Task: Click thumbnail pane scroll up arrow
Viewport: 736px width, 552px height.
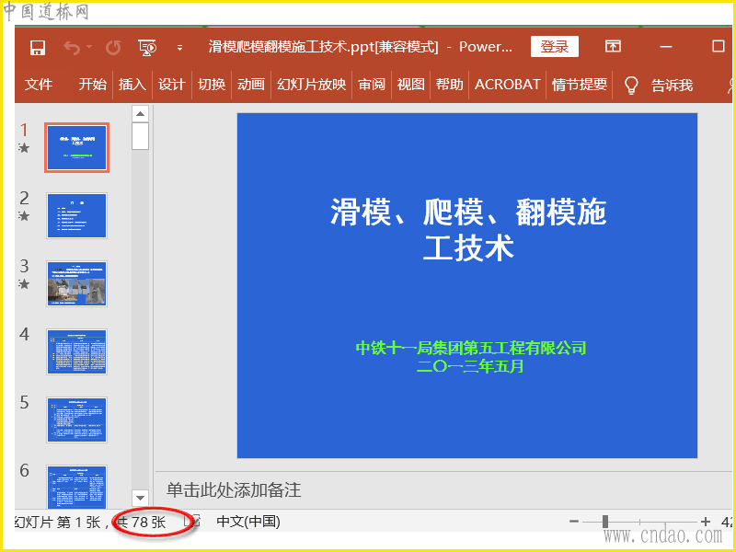Action: pyautogui.click(x=140, y=113)
